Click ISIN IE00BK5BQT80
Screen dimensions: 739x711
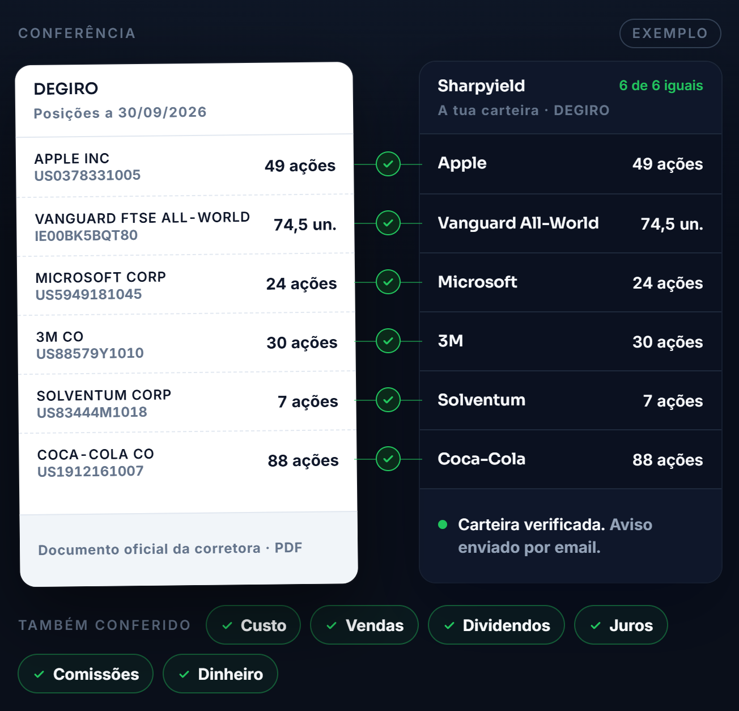tap(86, 235)
